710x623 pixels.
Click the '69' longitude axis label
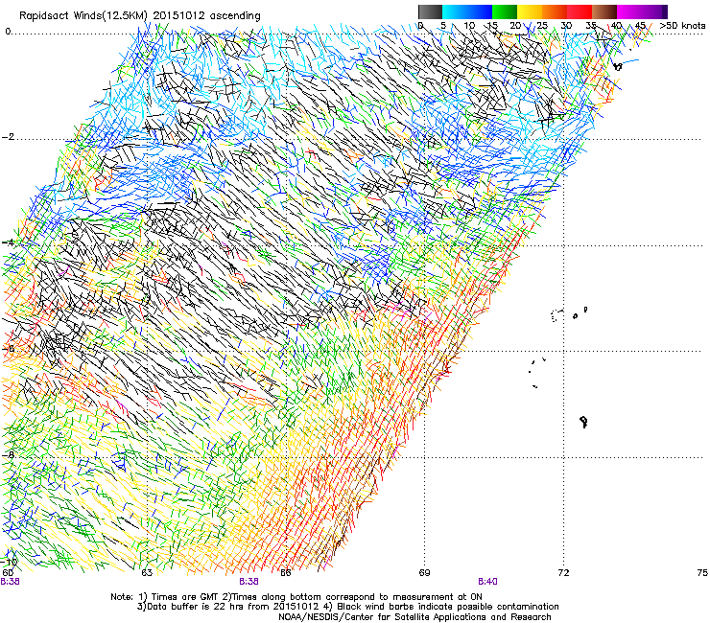[x=424, y=573]
